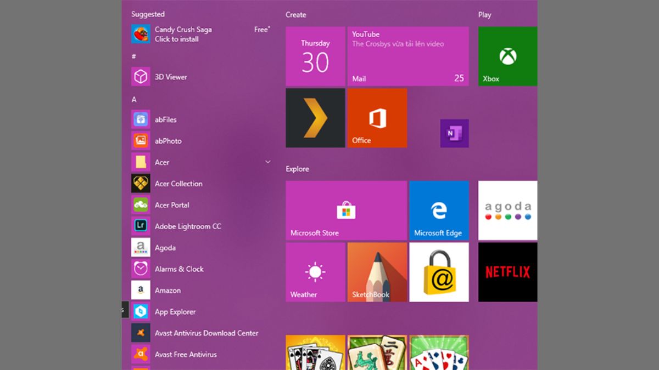Open the Xbox tile
Viewport: 659px width, 370px height.
tap(507, 56)
